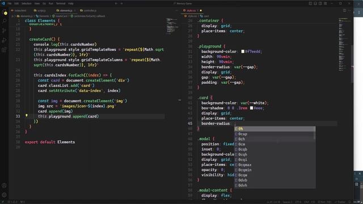
Task: Open the Manage gear icon
Action: point(4,195)
